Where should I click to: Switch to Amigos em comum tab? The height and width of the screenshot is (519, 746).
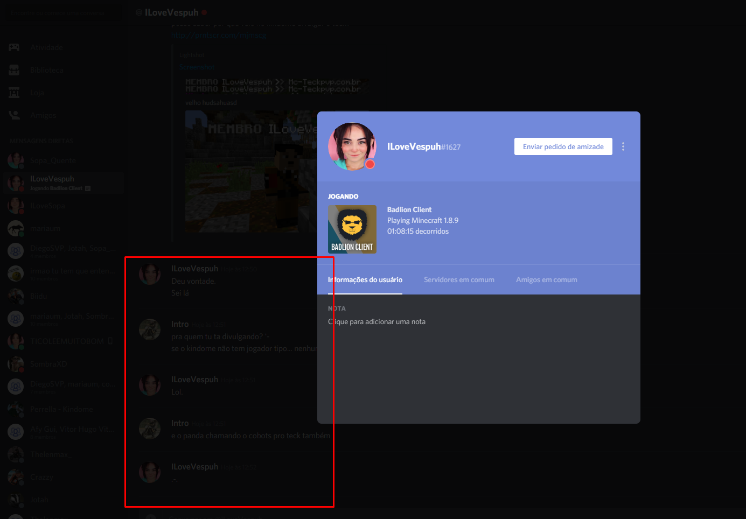[x=546, y=279]
